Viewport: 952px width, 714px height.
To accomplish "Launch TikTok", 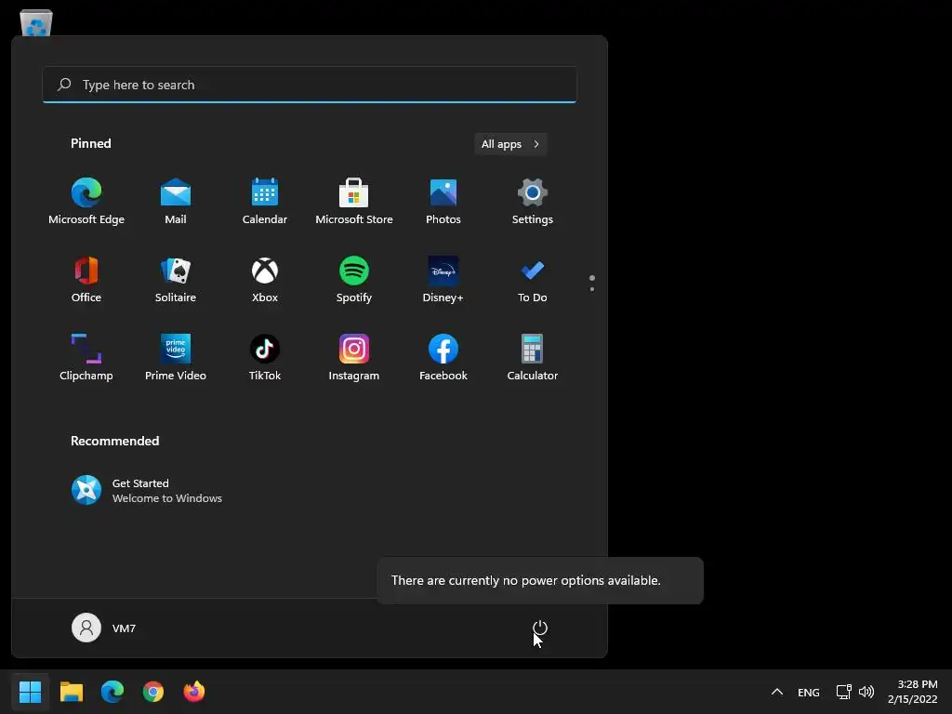I will click(265, 358).
